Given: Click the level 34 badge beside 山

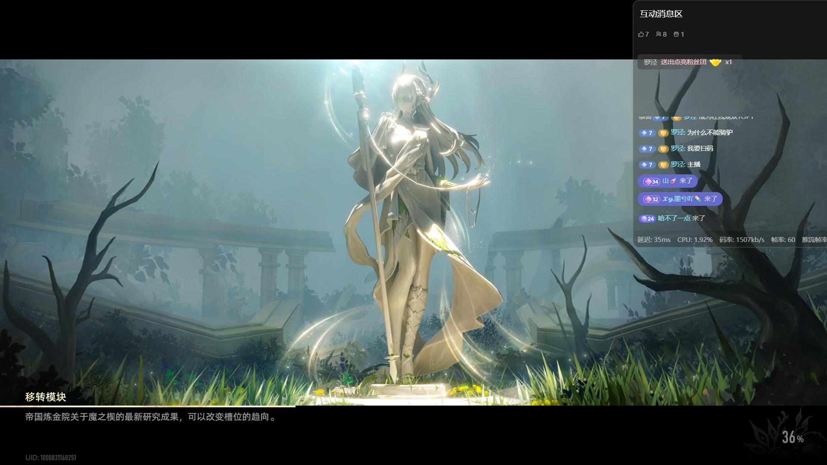Looking at the screenshot, I should coord(651,182).
